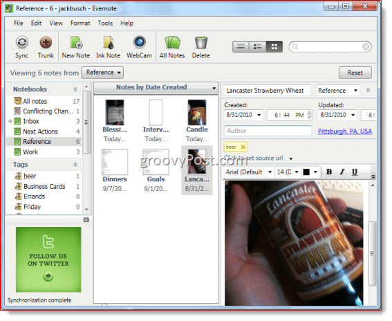Select the All notes notebook
The height and width of the screenshot is (321, 392).
44,101
